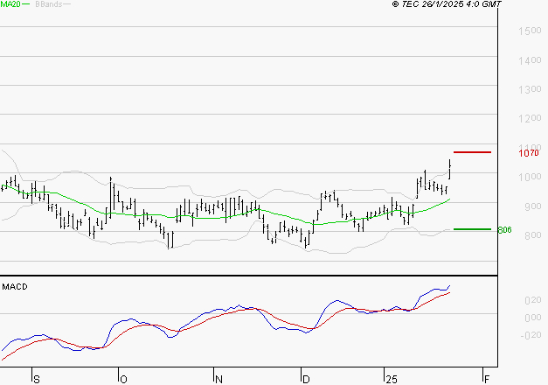Select the 1070 resistance value label

527,153
